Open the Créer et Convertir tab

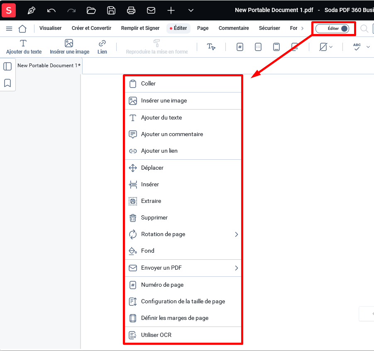pyautogui.click(x=91, y=28)
